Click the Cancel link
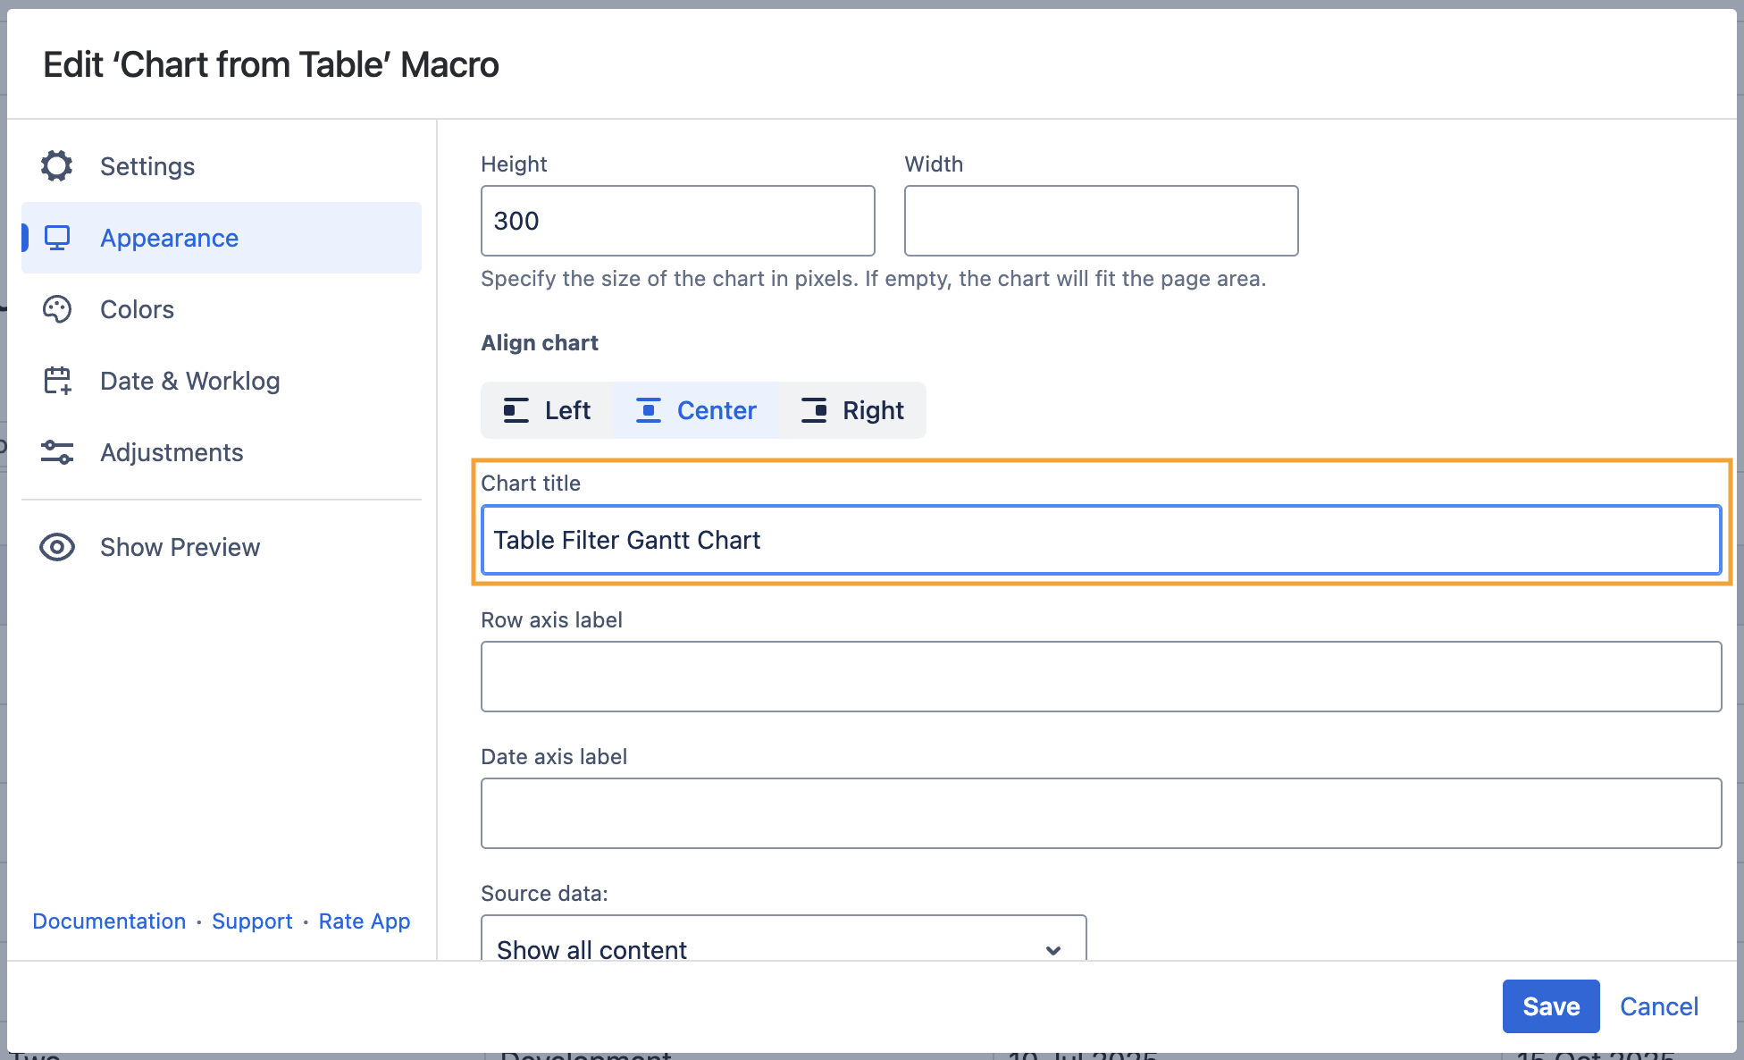Screen dimensions: 1744x1060 [x=1658, y=1006]
